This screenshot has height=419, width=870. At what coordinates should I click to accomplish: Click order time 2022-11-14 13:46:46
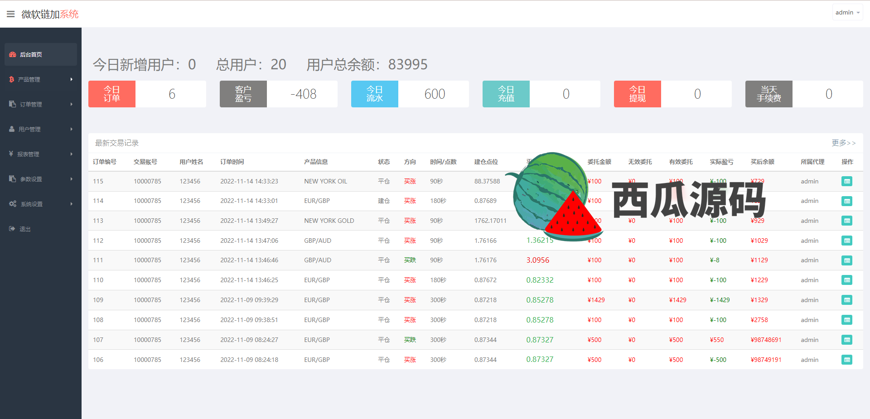249,260
